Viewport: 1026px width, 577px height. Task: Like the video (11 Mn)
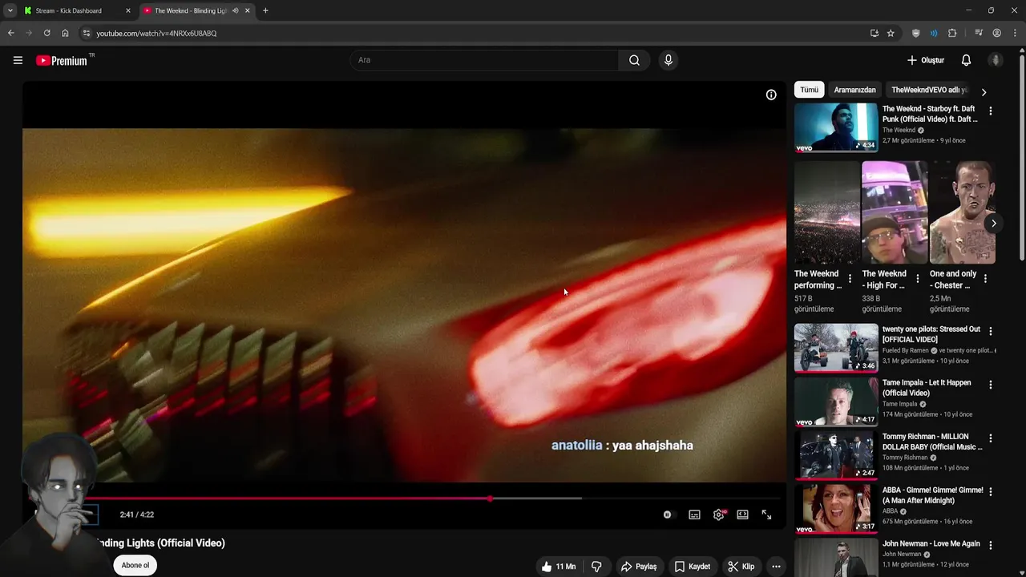tap(559, 567)
